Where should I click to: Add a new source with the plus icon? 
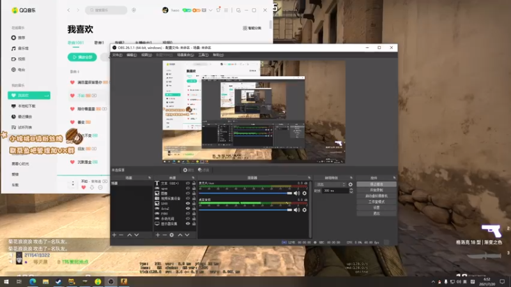(158, 235)
